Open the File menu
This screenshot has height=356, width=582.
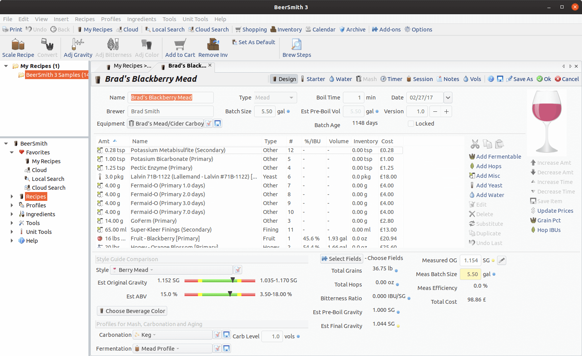coord(8,19)
